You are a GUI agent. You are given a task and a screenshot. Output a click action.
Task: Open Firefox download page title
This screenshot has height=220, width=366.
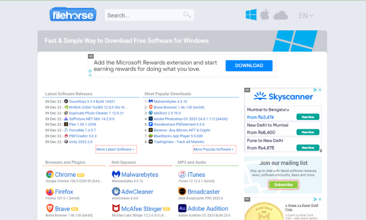pos(64,192)
